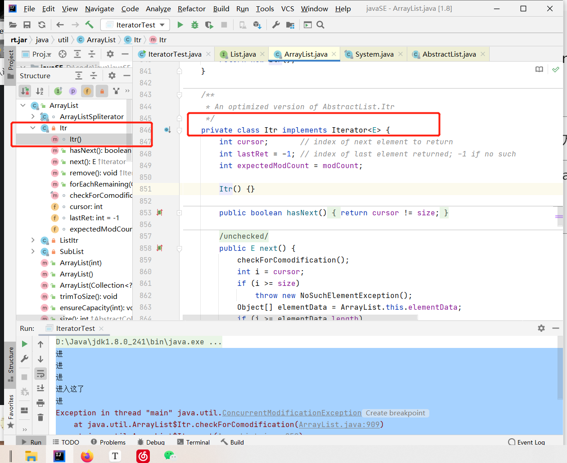Rerun IteratorTest in Run panel

pyautogui.click(x=25, y=344)
